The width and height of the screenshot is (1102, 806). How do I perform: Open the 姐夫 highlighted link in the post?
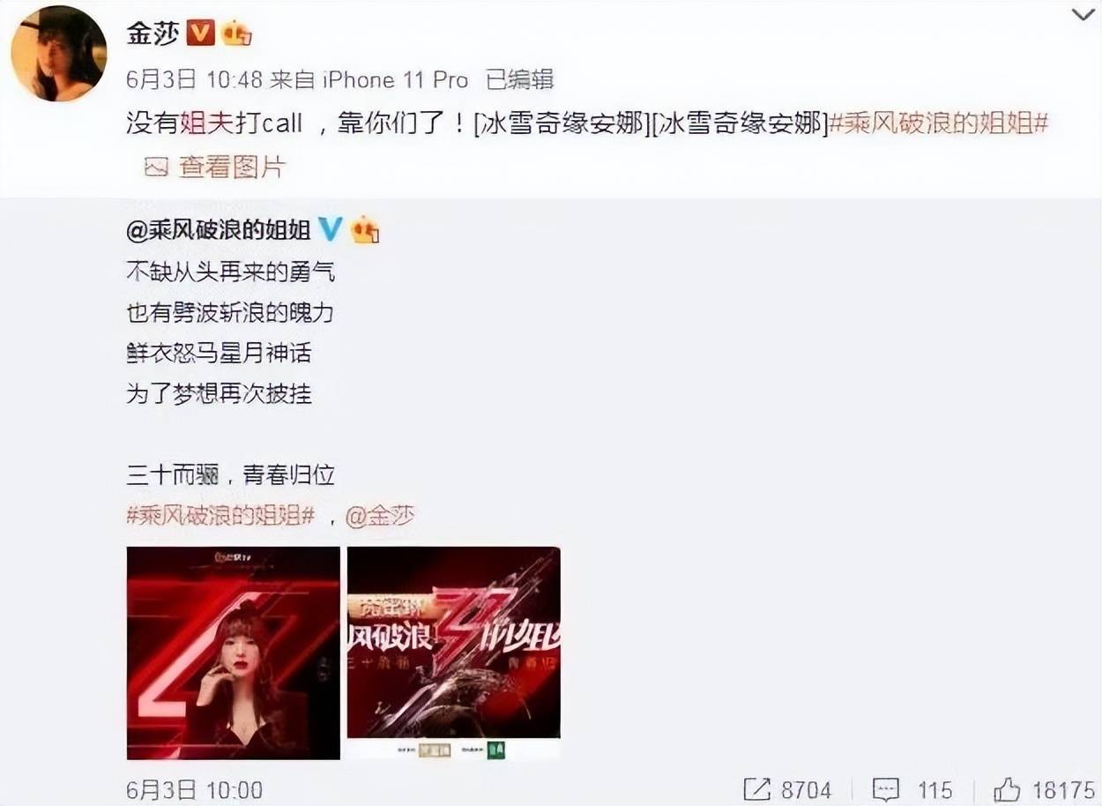click(x=205, y=123)
